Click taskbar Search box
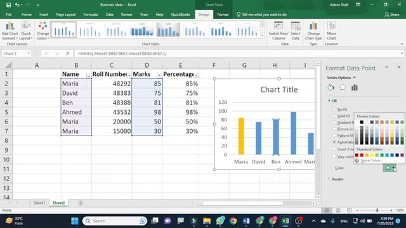Image resolution: width=406 pixels, height=228 pixels. pos(115,221)
